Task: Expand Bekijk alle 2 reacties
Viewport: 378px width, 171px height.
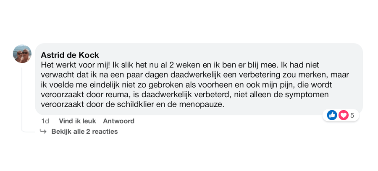Action: click(84, 132)
